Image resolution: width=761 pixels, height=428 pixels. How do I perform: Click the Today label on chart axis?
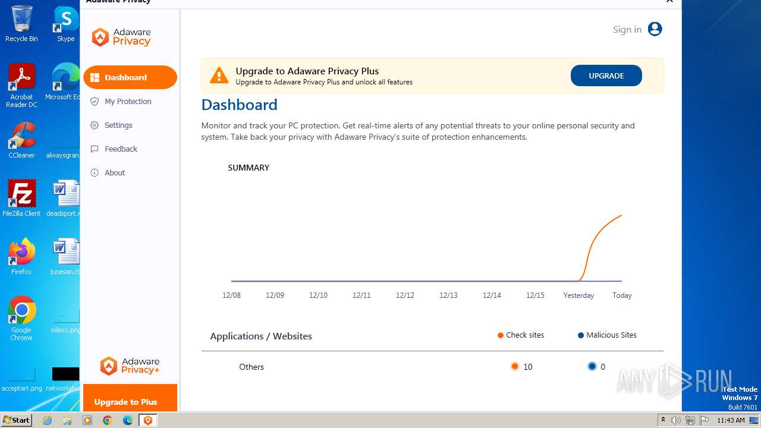(622, 295)
